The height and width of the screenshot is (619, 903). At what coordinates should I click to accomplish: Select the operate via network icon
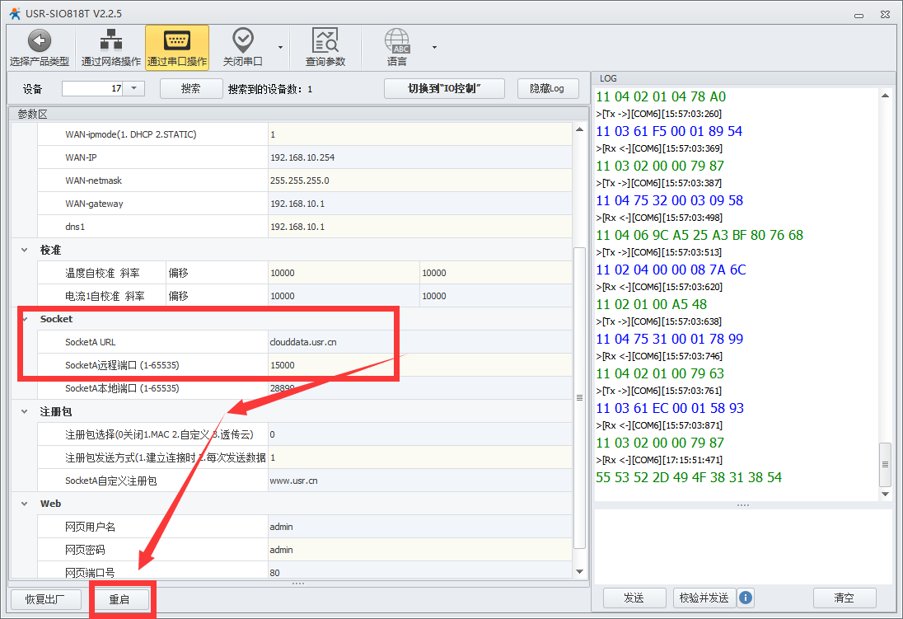point(110,40)
